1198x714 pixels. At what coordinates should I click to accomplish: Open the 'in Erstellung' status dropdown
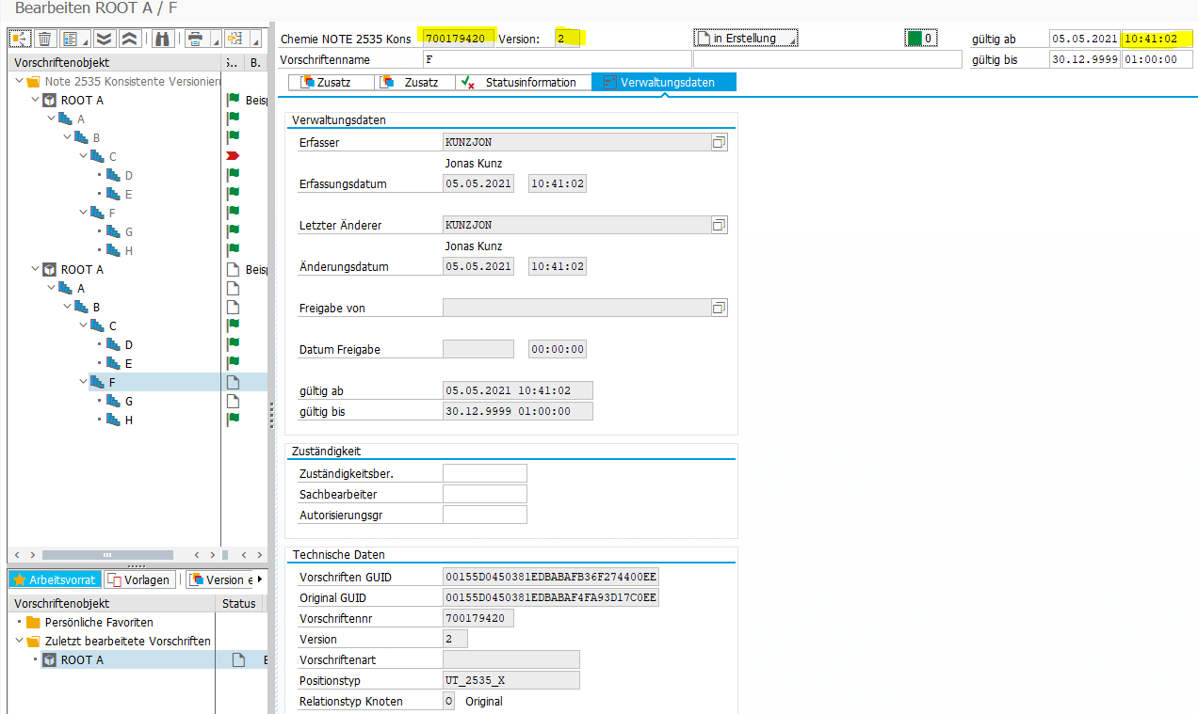(x=745, y=39)
